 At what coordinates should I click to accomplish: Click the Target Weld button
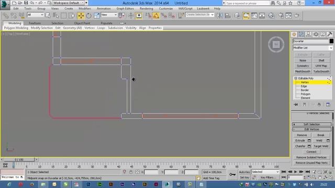point(321,146)
